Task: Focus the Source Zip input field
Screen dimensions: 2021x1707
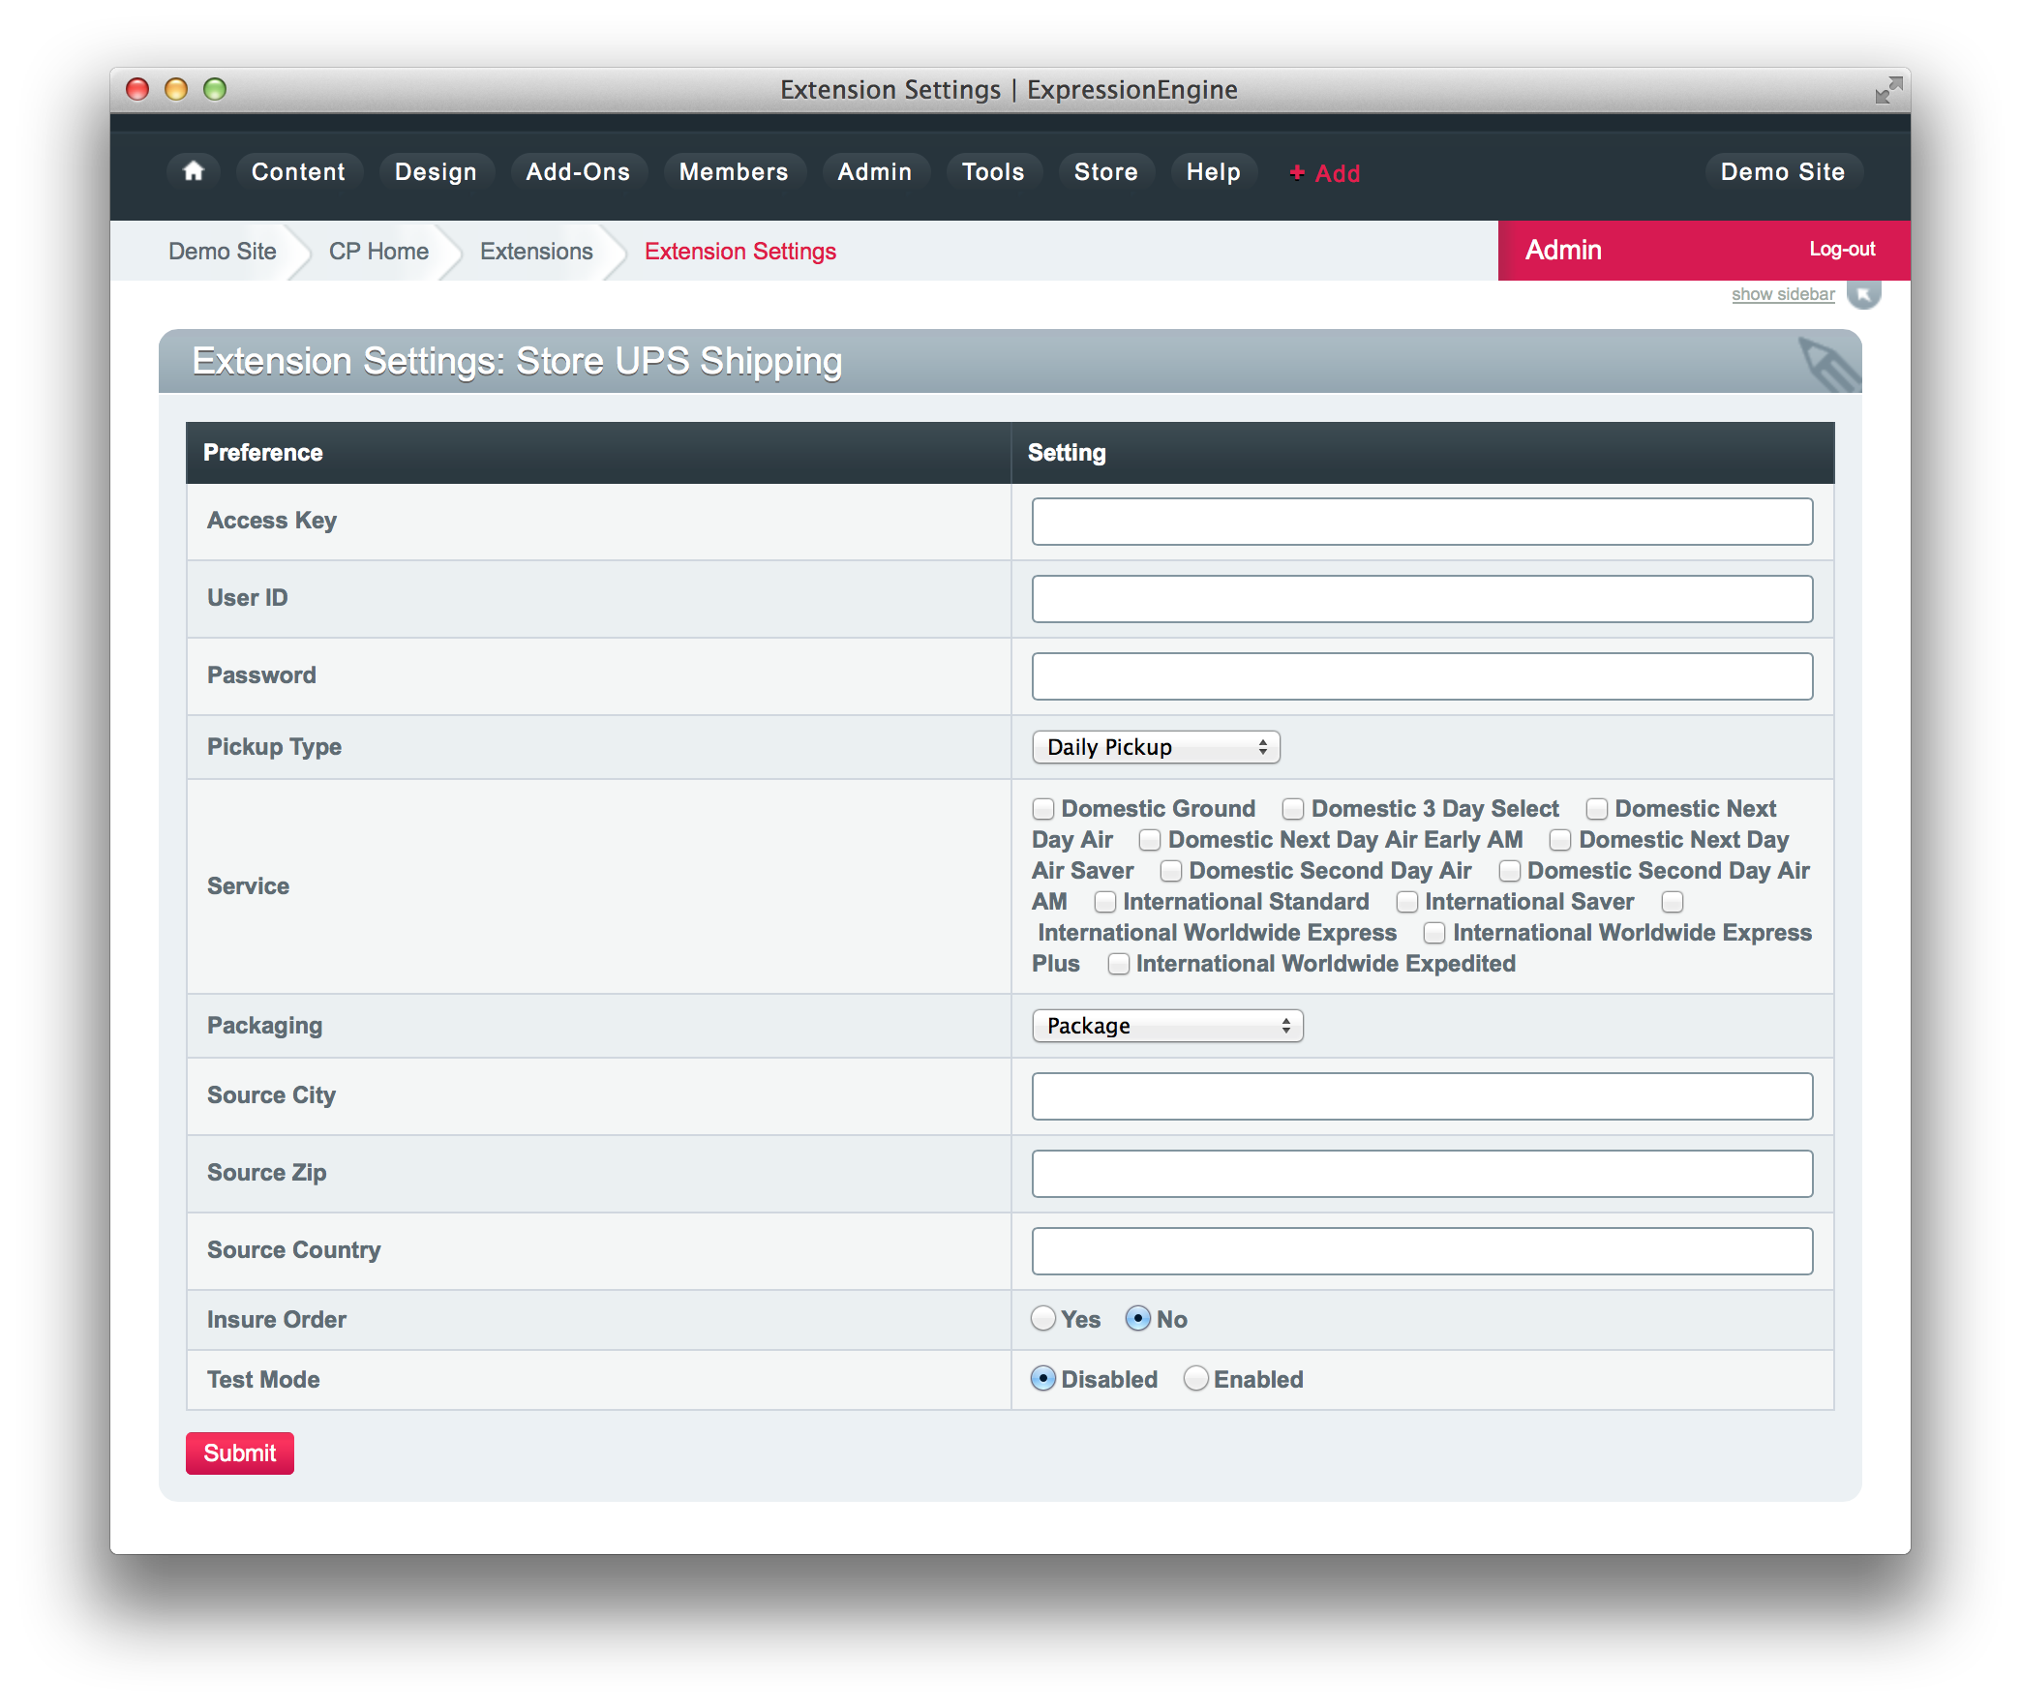Action: point(1422,1174)
